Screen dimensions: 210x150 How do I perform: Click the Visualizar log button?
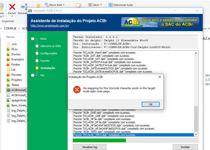click(x=90, y=147)
